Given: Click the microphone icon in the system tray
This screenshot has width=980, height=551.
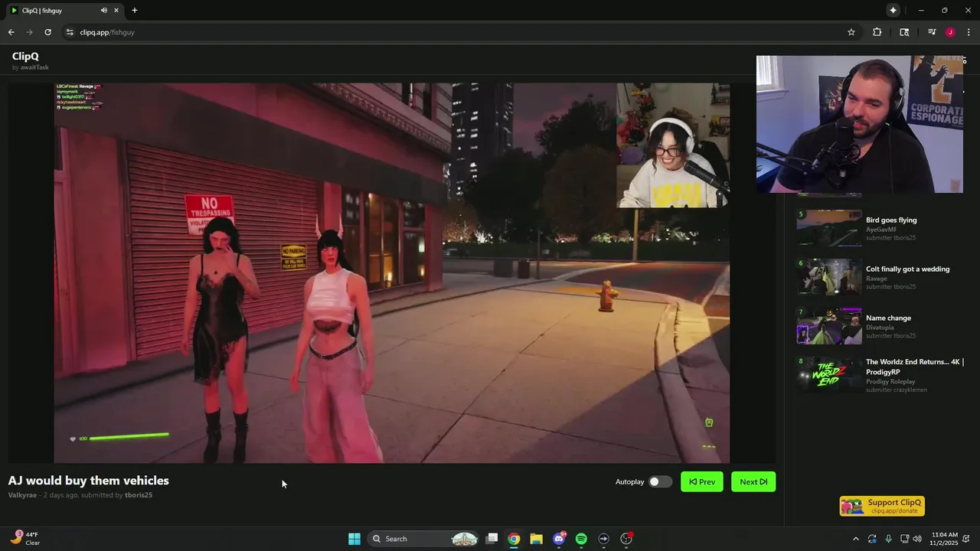Looking at the screenshot, I should [888, 539].
